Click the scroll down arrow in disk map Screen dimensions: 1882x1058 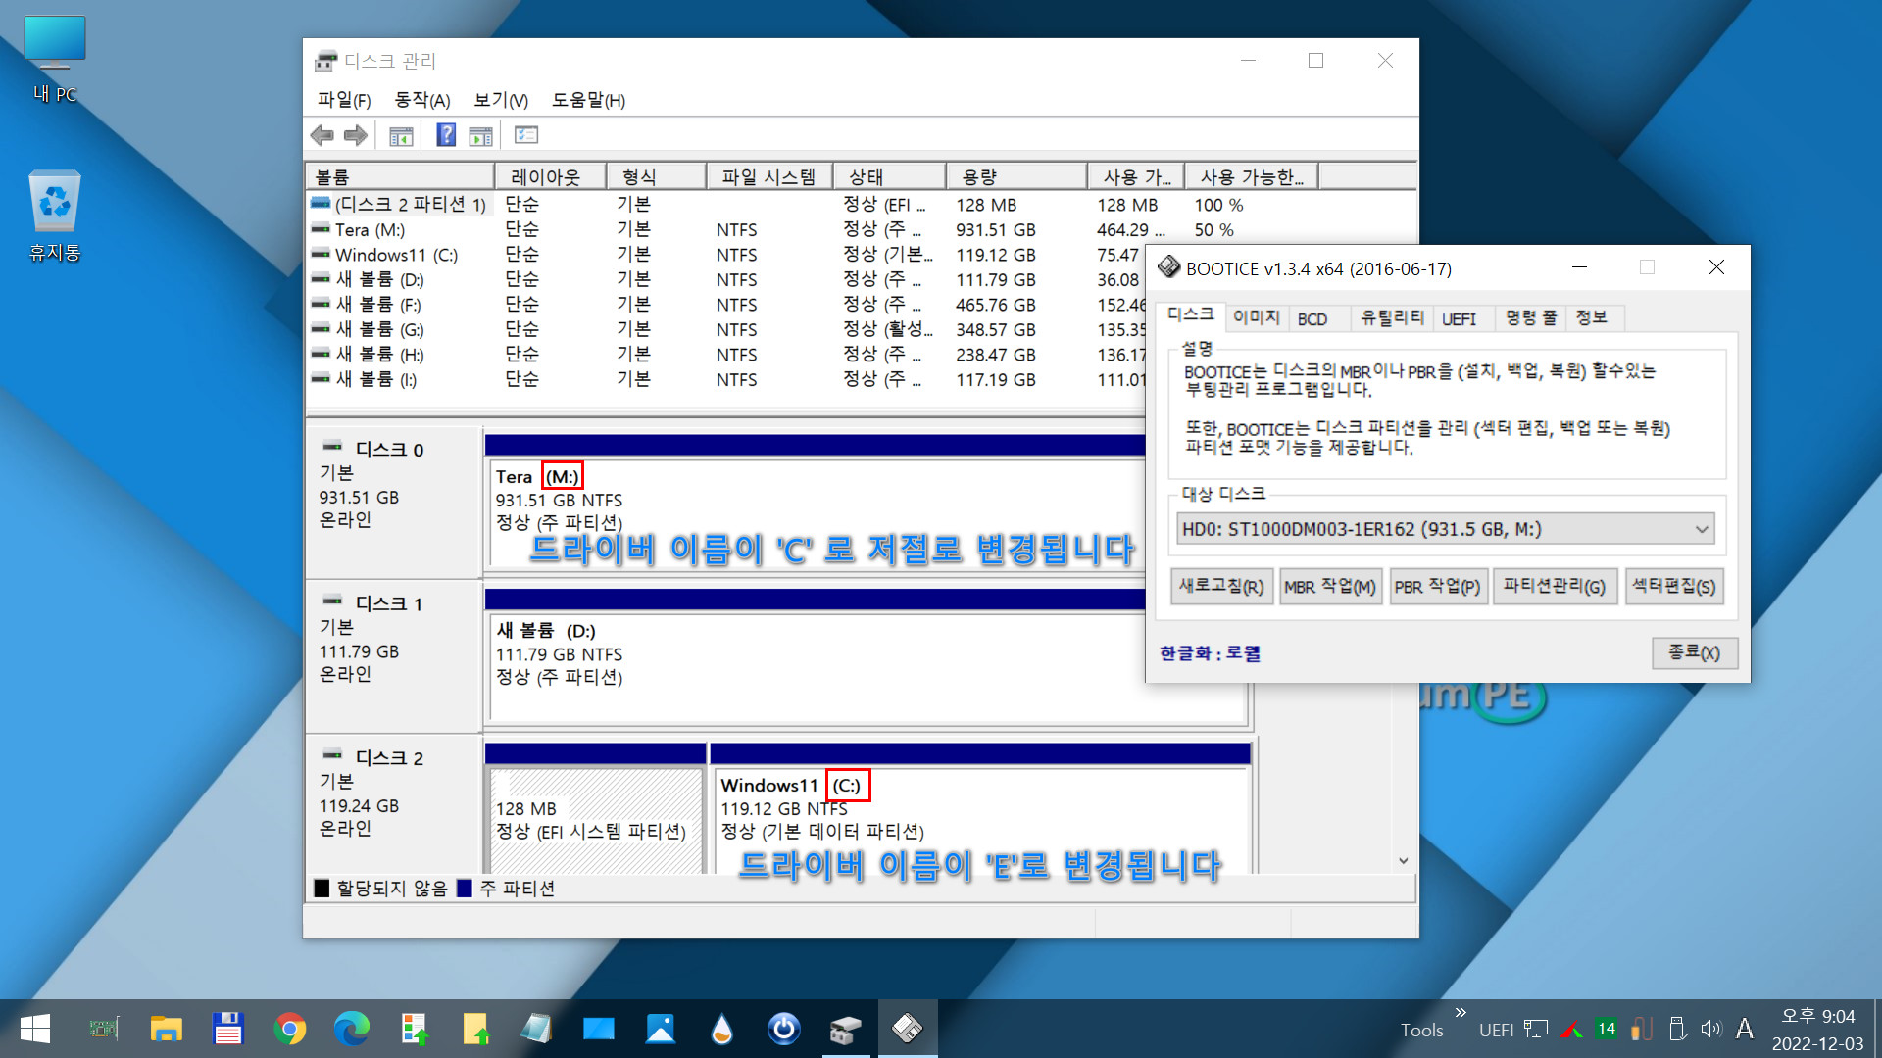point(1404,860)
